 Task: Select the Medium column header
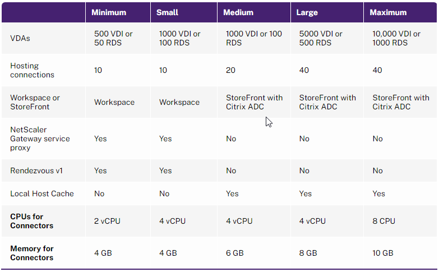pos(238,12)
